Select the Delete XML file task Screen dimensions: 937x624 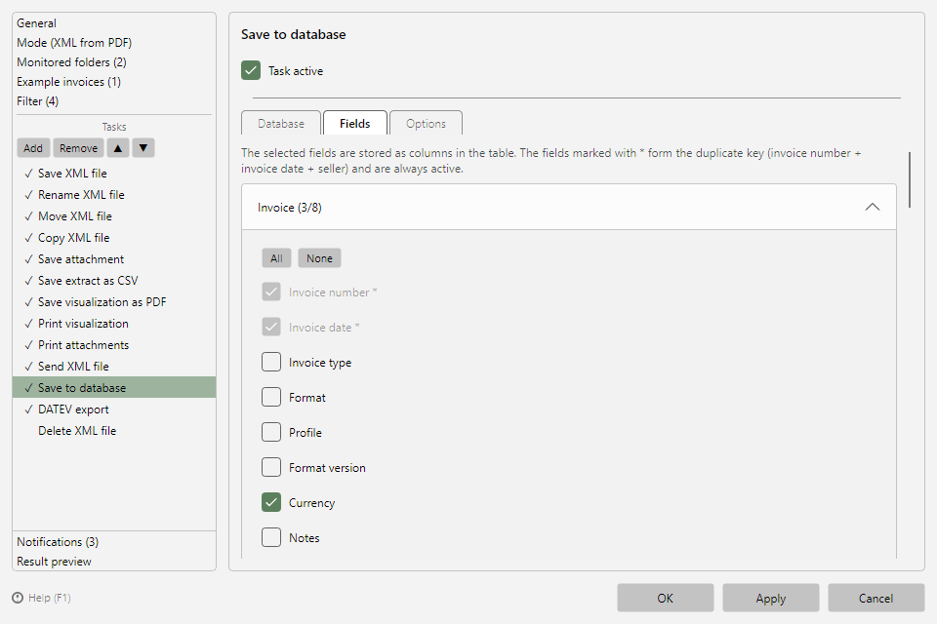(113, 431)
